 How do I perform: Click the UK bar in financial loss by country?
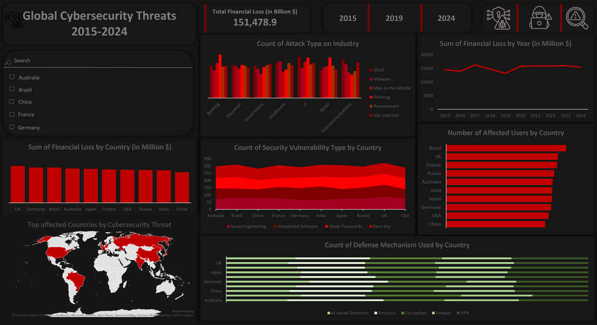[18, 184]
